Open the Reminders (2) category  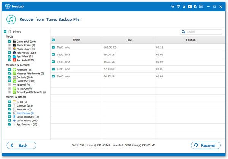(24, 109)
